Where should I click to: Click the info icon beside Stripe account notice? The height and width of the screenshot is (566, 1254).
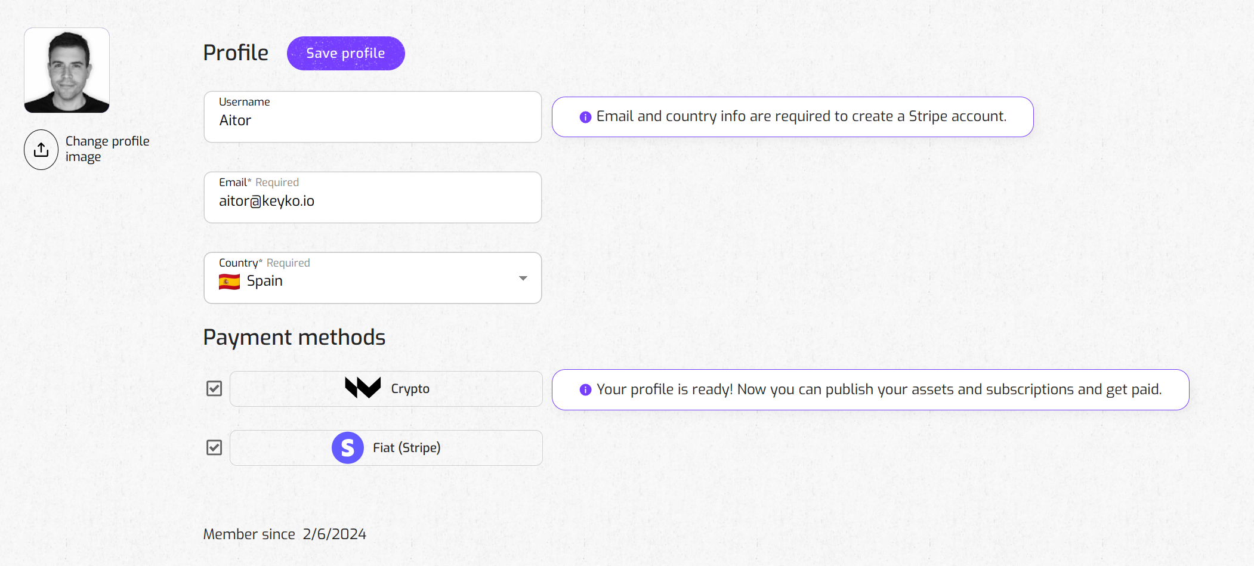(x=585, y=117)
